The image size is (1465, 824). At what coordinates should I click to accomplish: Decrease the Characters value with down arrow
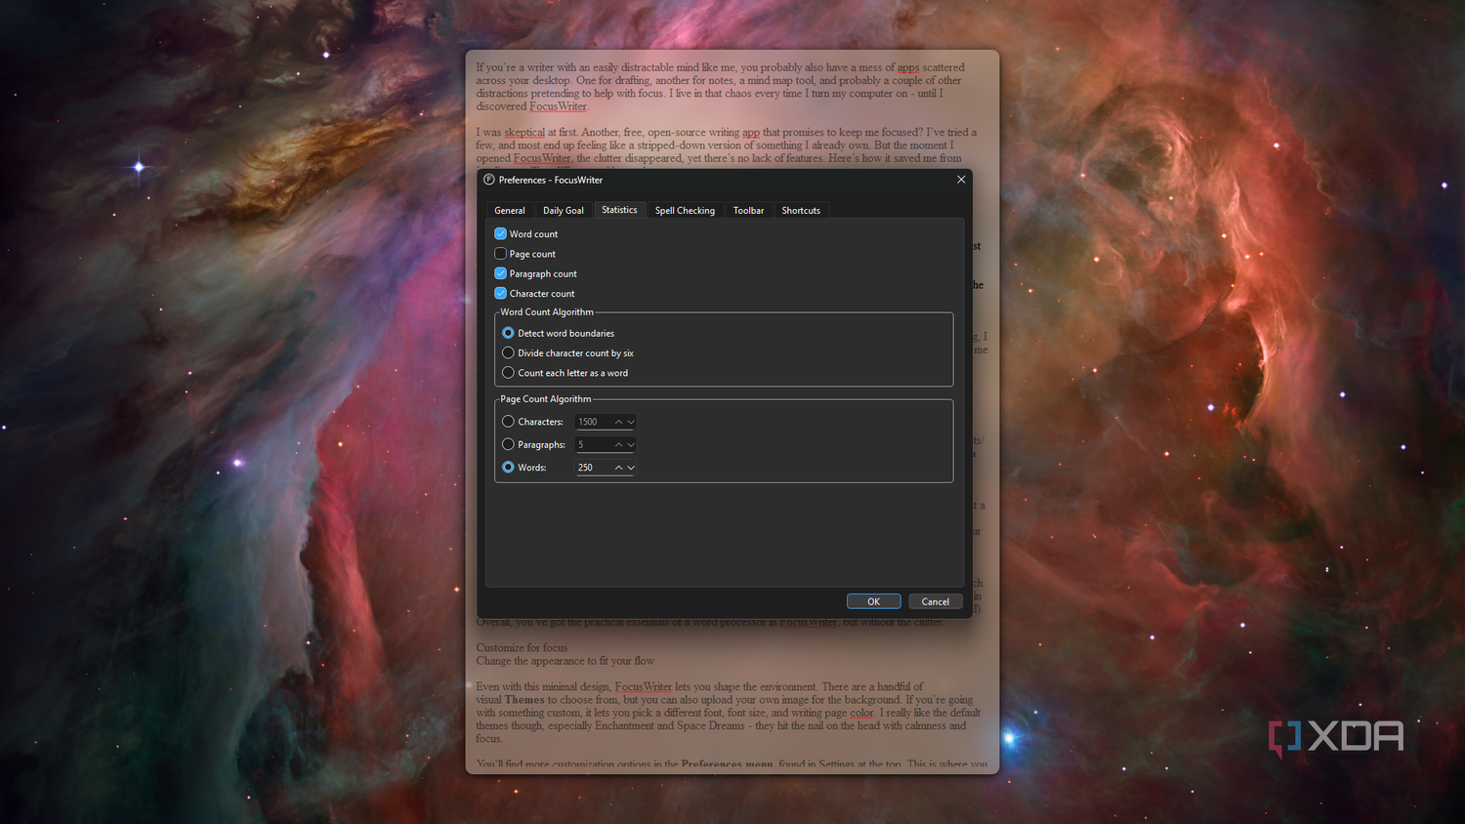click(631, 422)
